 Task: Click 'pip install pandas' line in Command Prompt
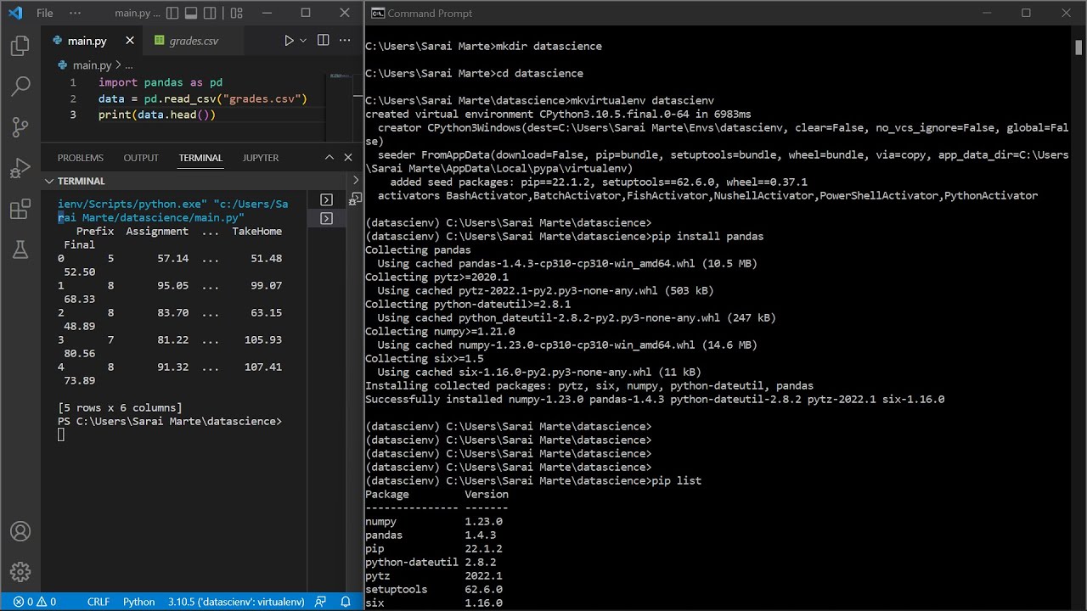564,236
